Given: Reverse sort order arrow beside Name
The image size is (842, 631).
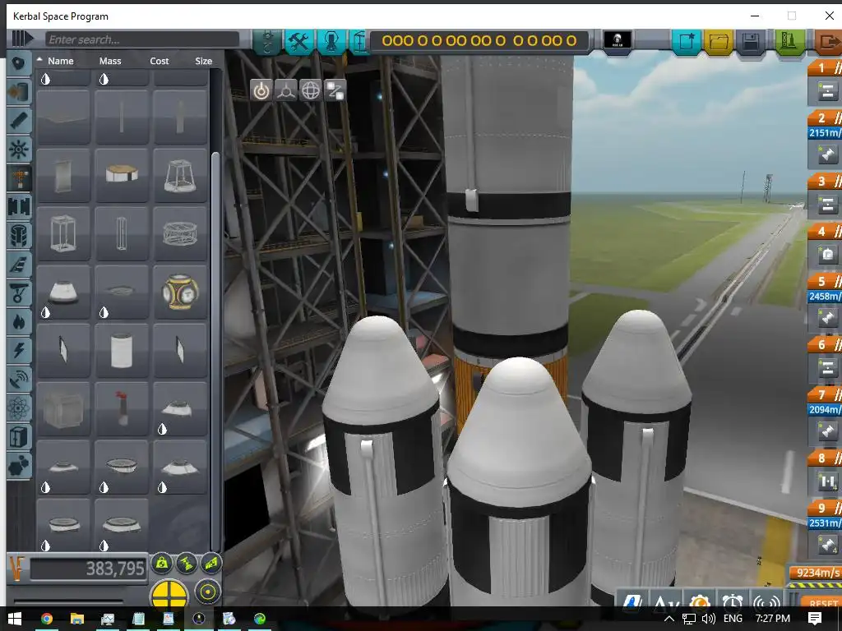Looking at the screenshot, I should tap(39, 59).
